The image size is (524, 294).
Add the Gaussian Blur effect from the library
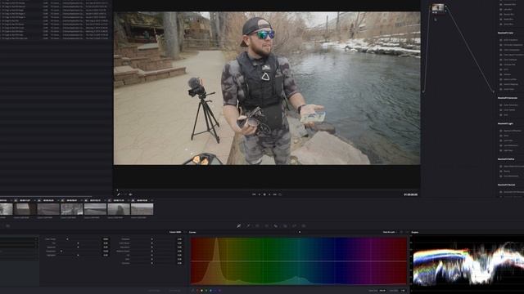509,4
